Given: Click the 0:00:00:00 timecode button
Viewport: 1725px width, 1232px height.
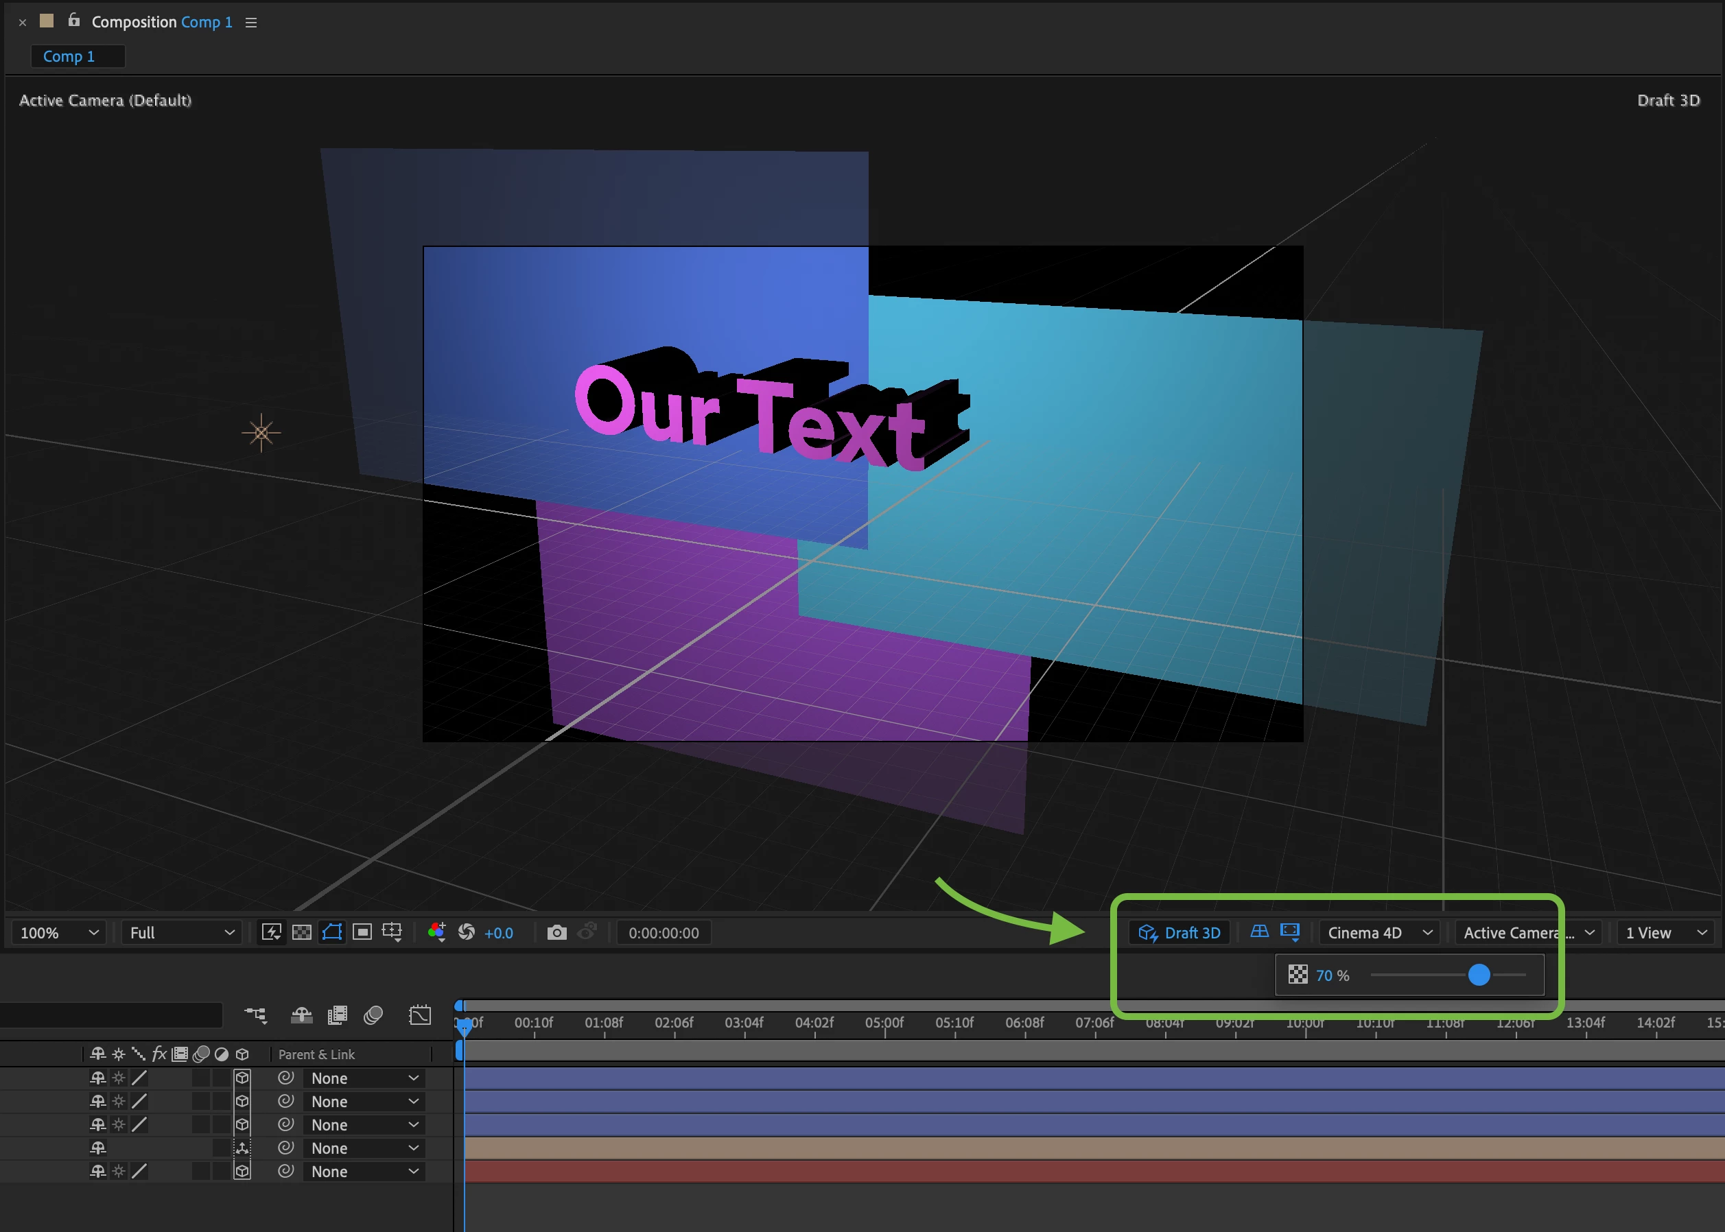Looking at the screenshot, I should point(664,932).
